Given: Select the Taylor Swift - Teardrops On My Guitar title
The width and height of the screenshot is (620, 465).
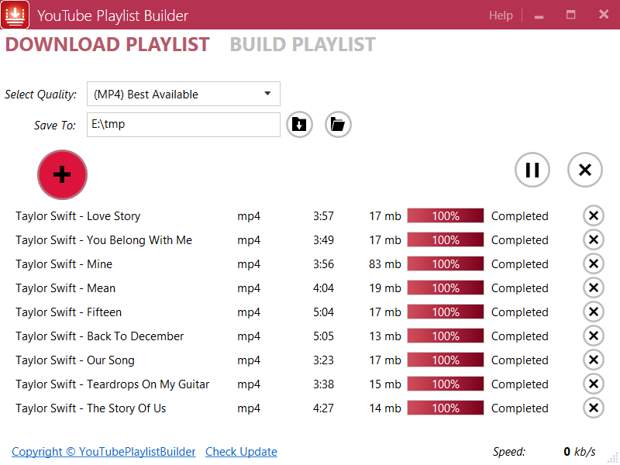Looking at the screenshot, I should [x=112, y=384].
